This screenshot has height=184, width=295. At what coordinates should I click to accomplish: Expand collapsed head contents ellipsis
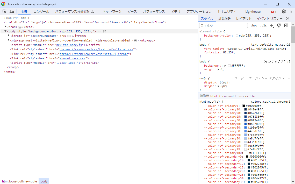[20, 27]
